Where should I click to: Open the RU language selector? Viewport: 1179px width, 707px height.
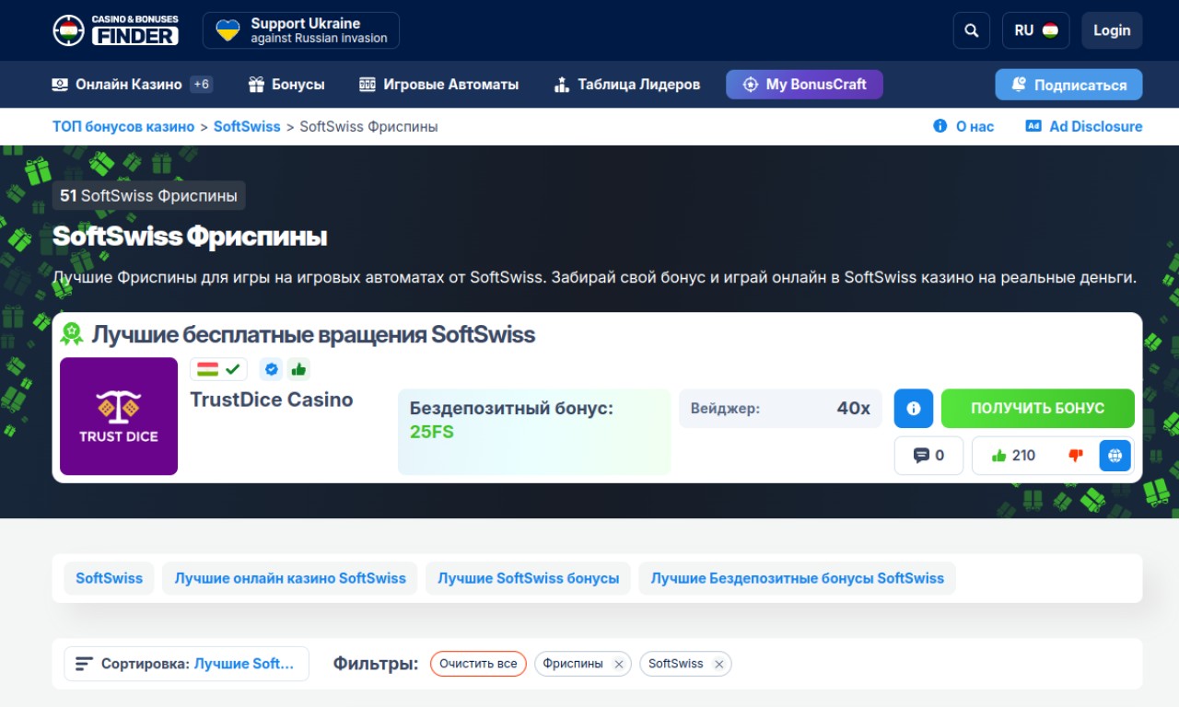click(1035, 30)
